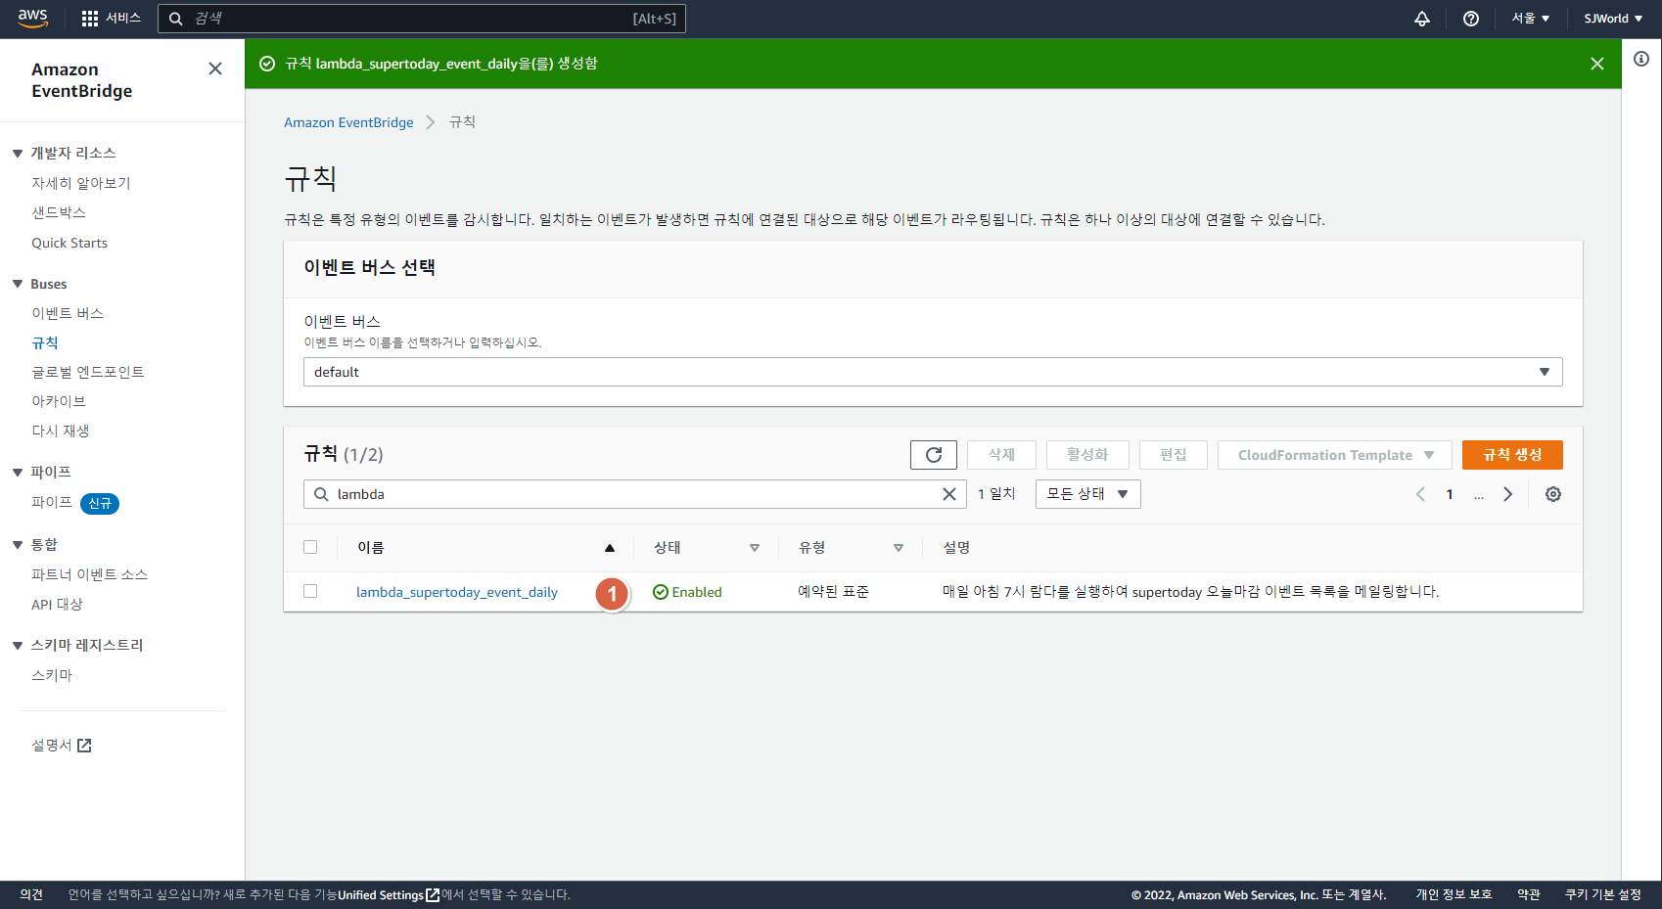Open 이벤트 버스 in sidebar
The height and width of the screenshot is (909, 1662).
pos(68,313)
